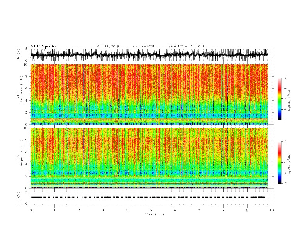The image size is (306, 236).
Task: Click the ch.2 color bar log(PSD) label
Action: (x=289, y=164)
